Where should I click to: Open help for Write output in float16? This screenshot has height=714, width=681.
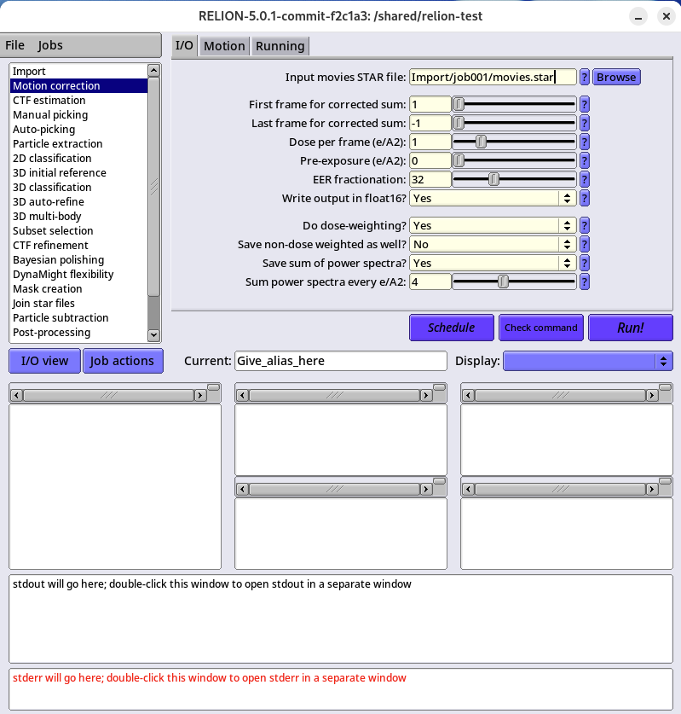point(585,198)
